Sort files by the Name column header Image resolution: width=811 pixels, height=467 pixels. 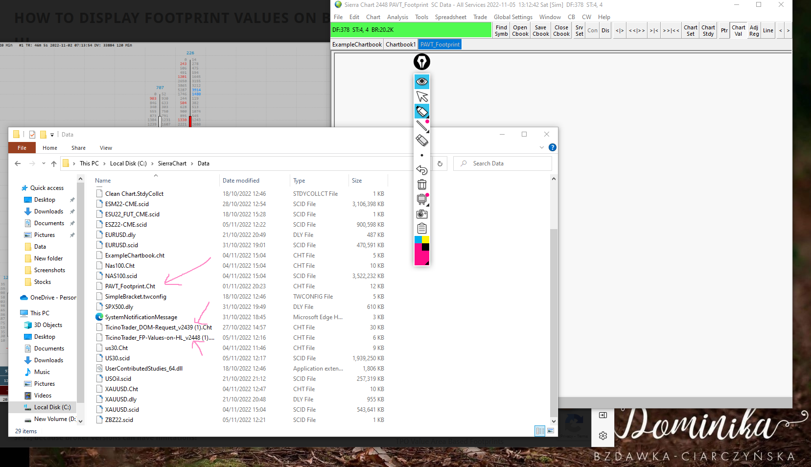point(156,181)
